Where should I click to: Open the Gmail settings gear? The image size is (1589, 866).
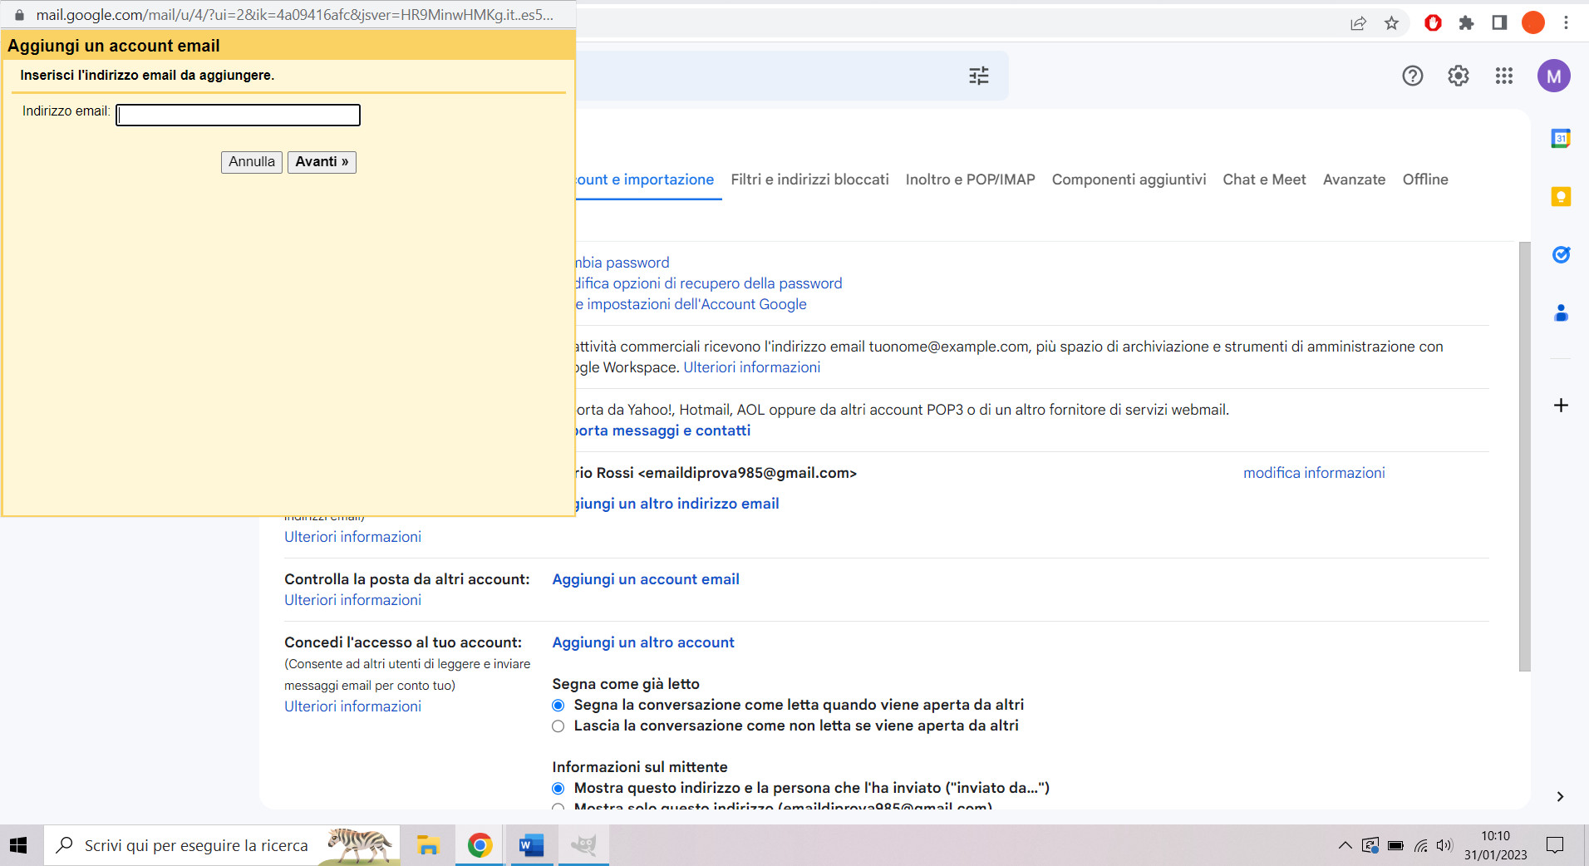pyautogui.click(x=1458, y=76)
